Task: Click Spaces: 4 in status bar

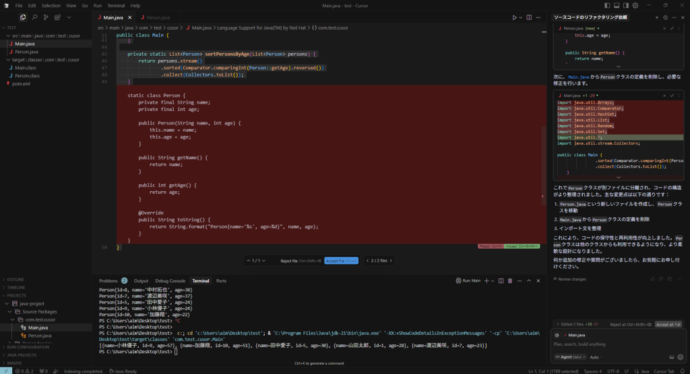Action: click(593, 371)
